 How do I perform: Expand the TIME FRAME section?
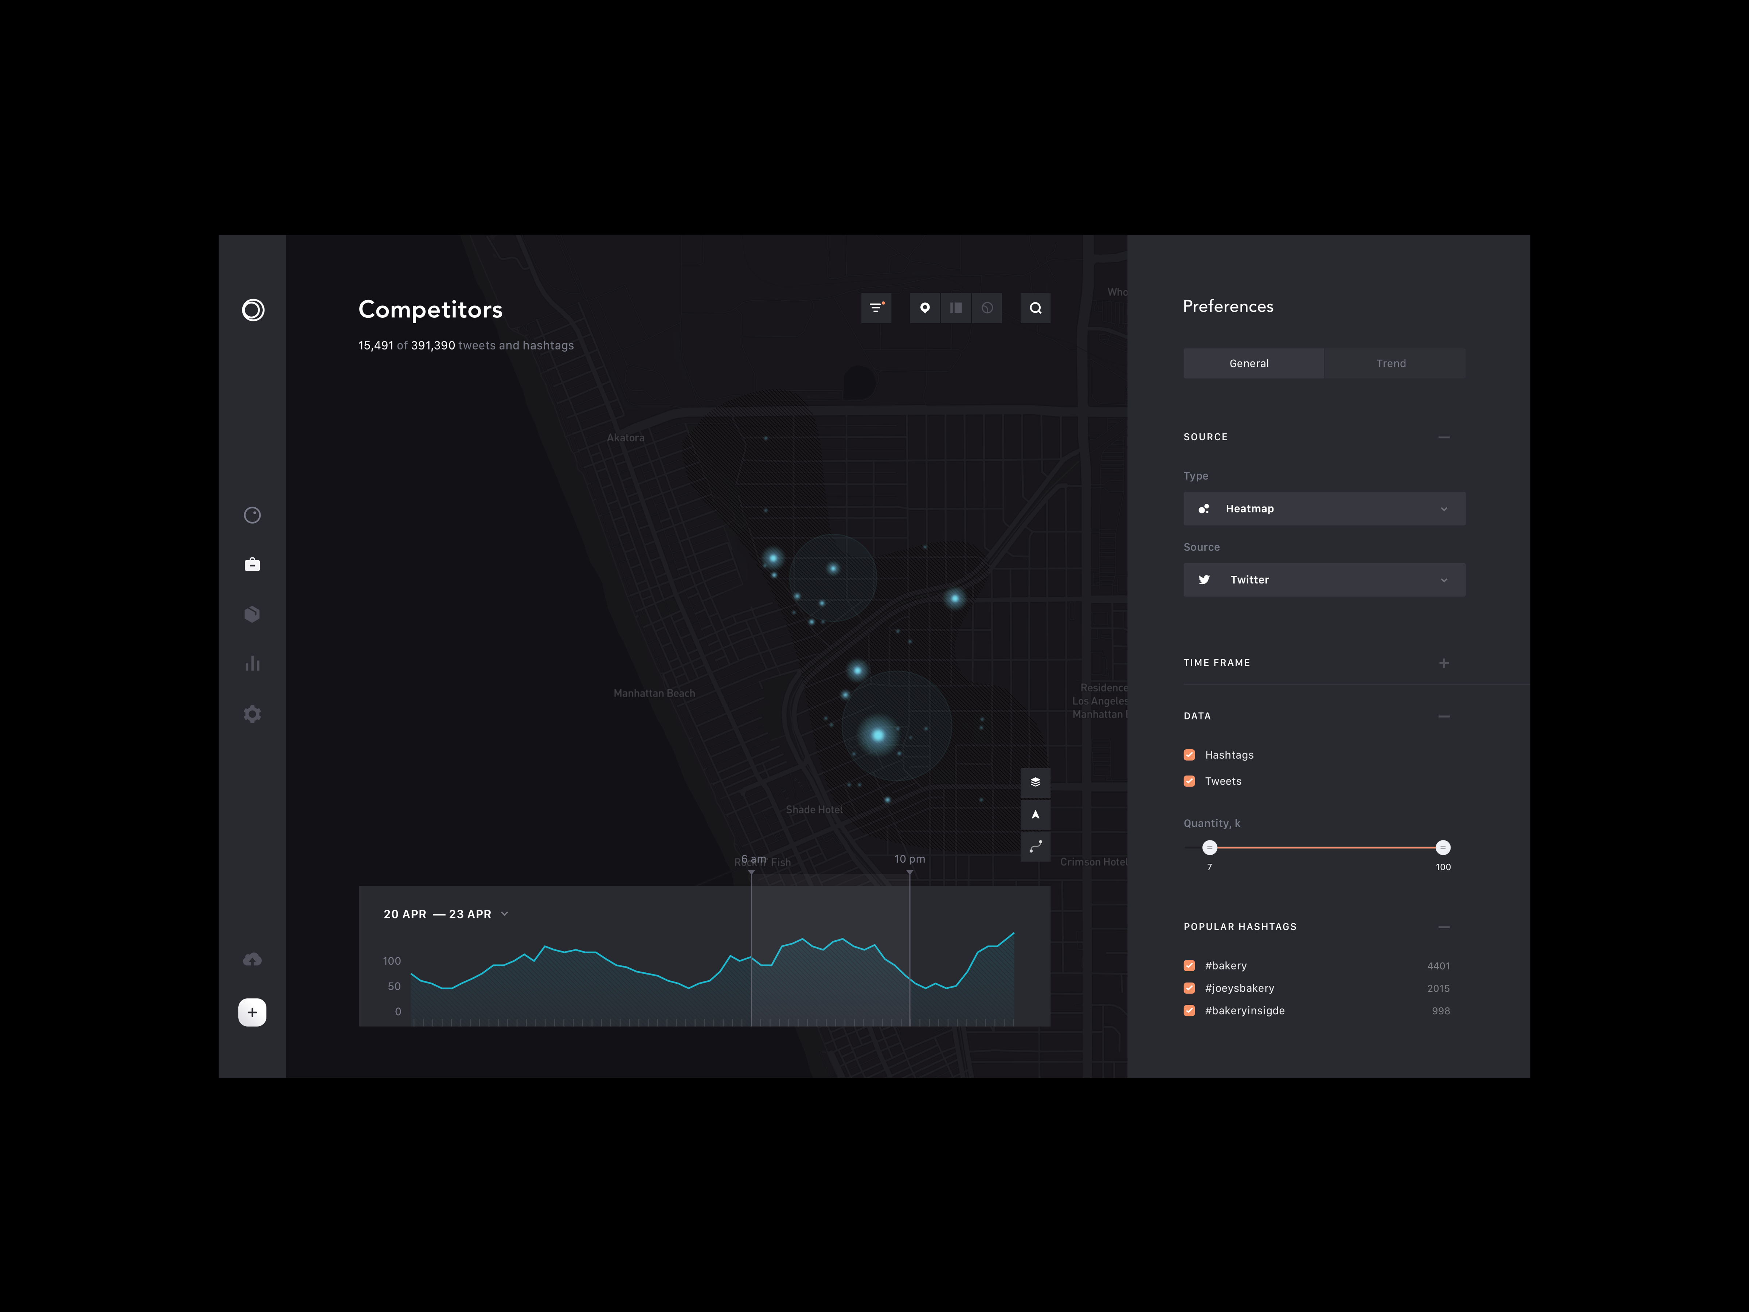tap(1444, 664)
